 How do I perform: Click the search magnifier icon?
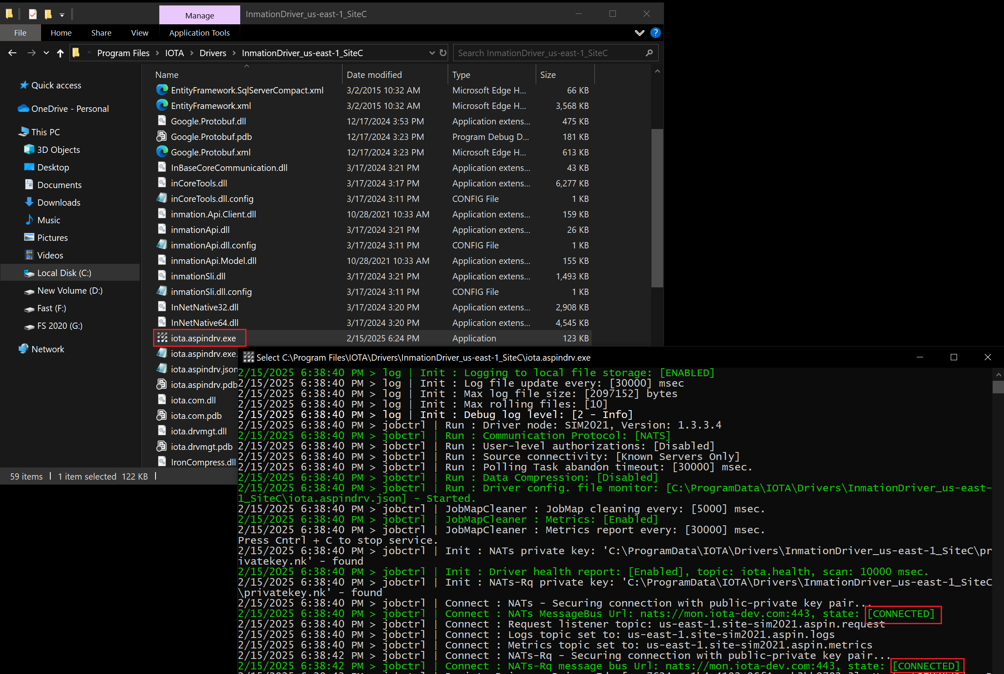[x=649, y=53]
